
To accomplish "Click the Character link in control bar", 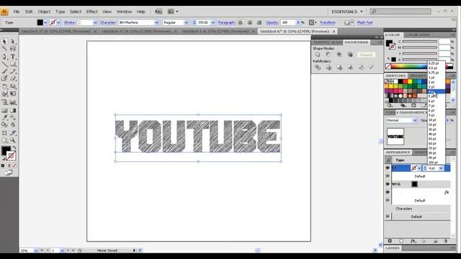I will point(107,22).
